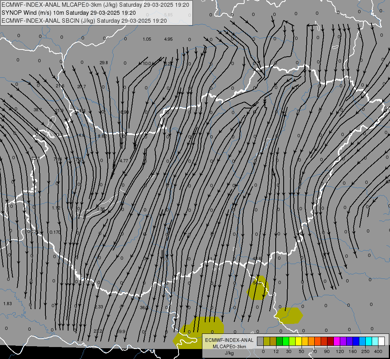Click the SYNOP Wind 10m title line
Image resolution: width=390 pixels, height=359 pixels.
(69, 13)
